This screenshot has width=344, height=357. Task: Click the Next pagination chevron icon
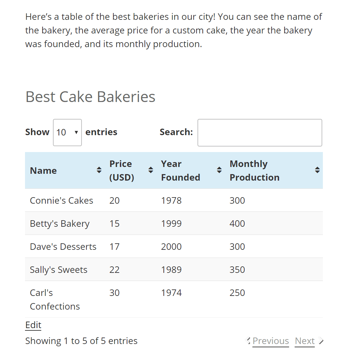coord(321,341)
